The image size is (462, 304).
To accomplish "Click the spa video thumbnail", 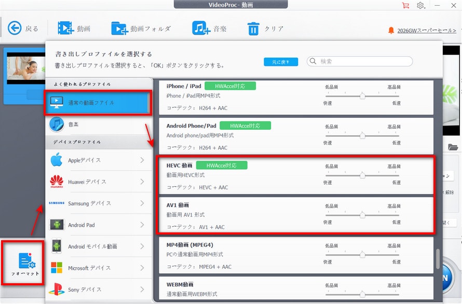I will (x=26, y=68).
